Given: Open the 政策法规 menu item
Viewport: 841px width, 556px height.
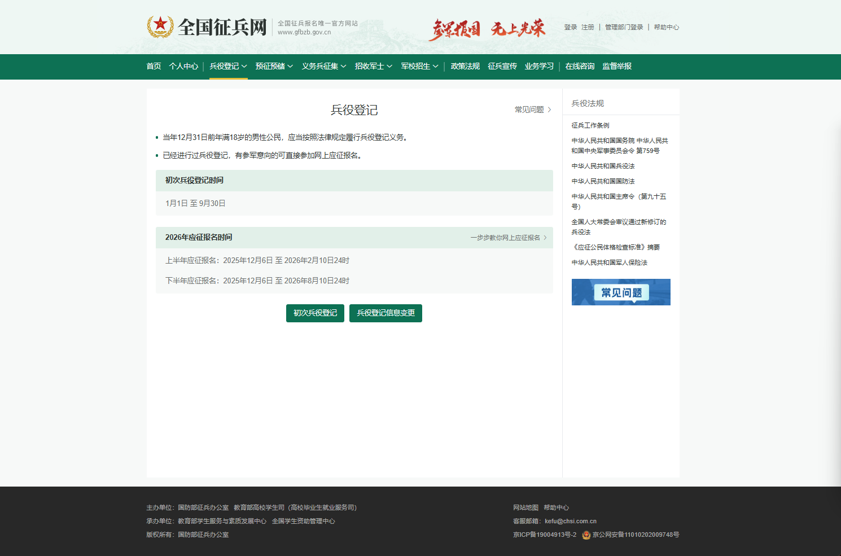Looking at the screenshot, I should click(465, 67).
